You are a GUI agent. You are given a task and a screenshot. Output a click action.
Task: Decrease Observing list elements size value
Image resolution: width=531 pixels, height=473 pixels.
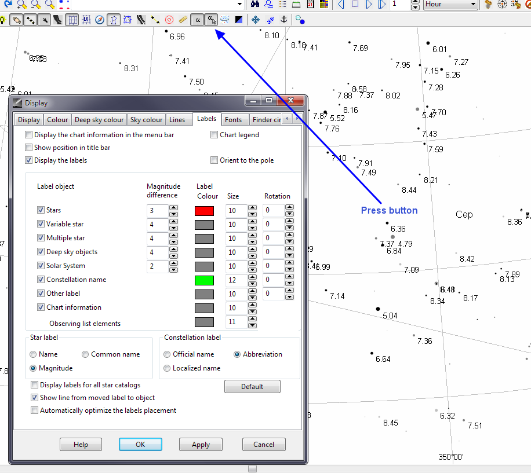click(x=252, y=325)
